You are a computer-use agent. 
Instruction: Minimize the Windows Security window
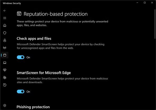pos(137,3)
